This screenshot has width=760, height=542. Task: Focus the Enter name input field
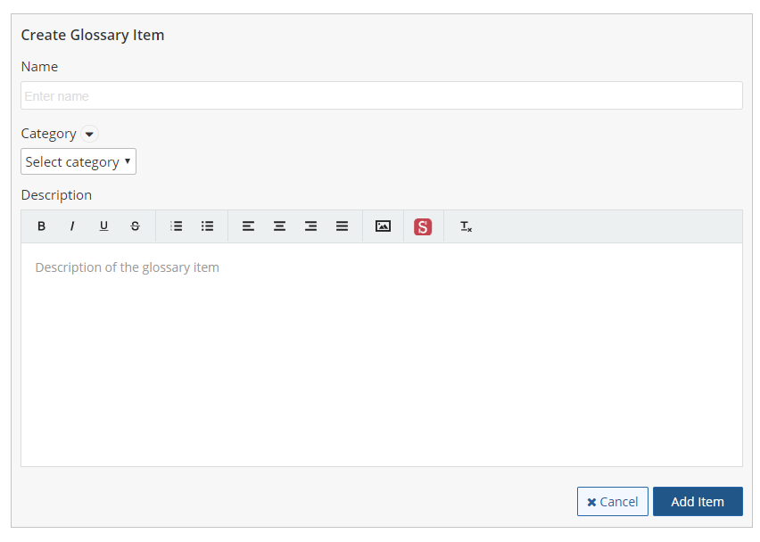pyautogui.click(x=382, y=95)
